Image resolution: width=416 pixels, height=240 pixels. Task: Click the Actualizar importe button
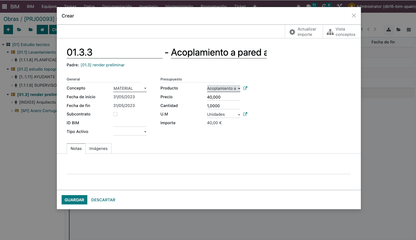click(x=304, y=32)
